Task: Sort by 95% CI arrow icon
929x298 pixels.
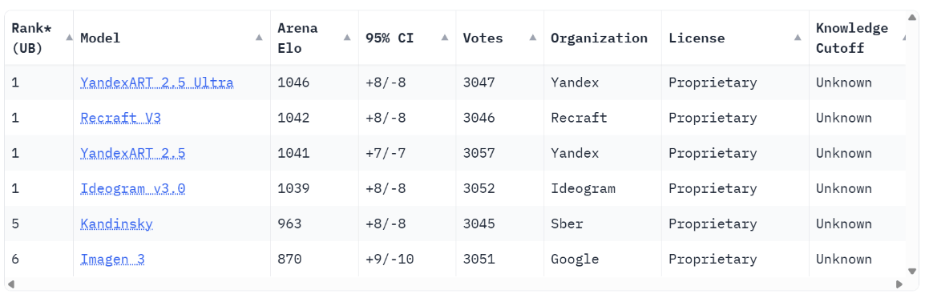Action: [445, 38]
